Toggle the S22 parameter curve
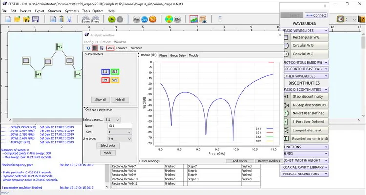Screen dimensions: 366x195 tap(115, 80)
